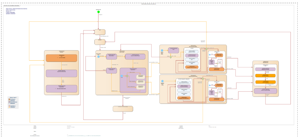Select the lower bright orange state in Error Recovery
Screen dimensions: 298x137
pos(265,82)
